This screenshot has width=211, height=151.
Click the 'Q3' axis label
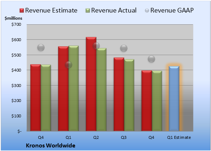(124, 137)
